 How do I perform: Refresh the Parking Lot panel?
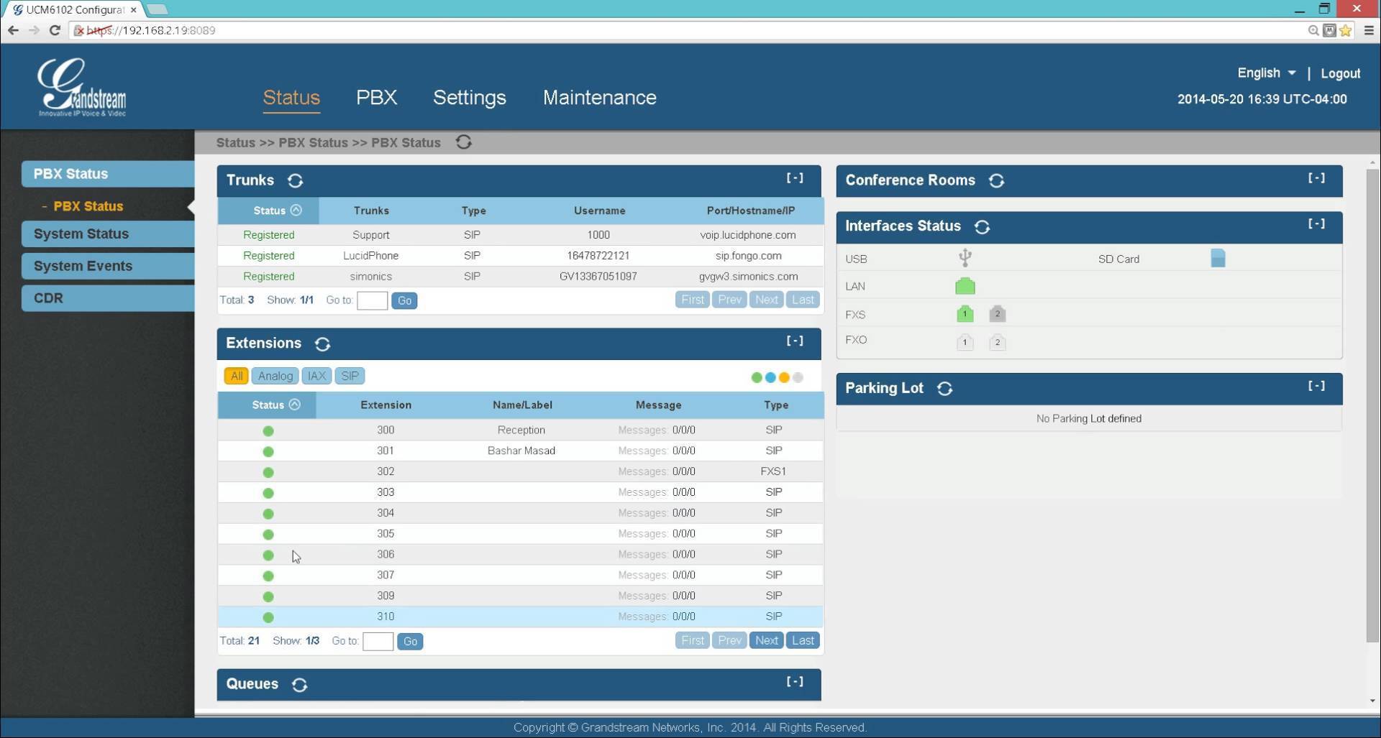[944, 389]
